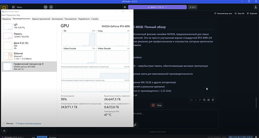
Task: Switch to the Процессы tab
Action: 7,19
